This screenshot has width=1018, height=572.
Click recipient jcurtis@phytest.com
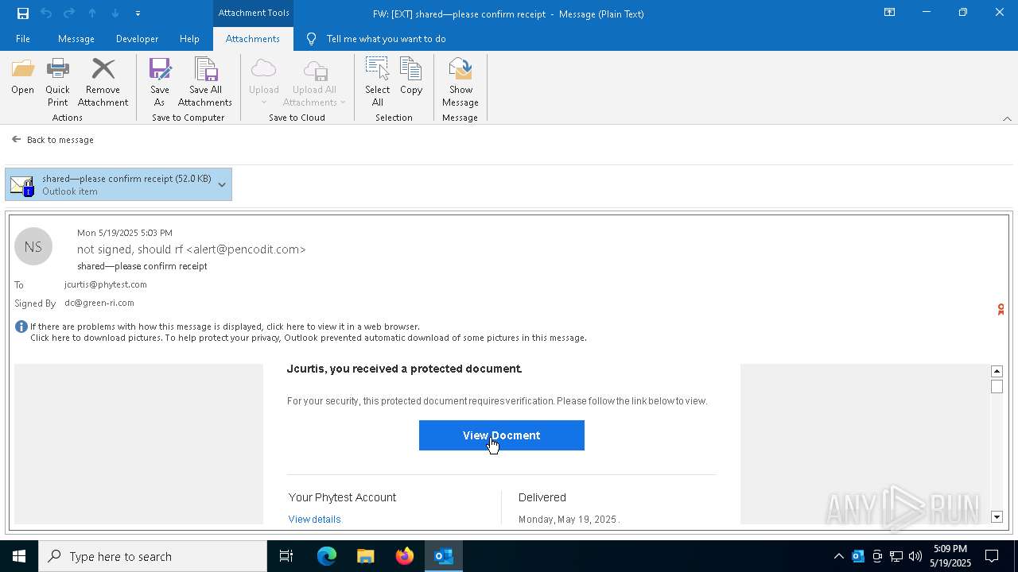[106, 284]
